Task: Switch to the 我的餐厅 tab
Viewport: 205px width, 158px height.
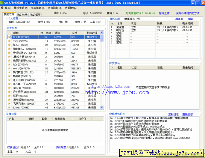Action: tap(35, 15)
